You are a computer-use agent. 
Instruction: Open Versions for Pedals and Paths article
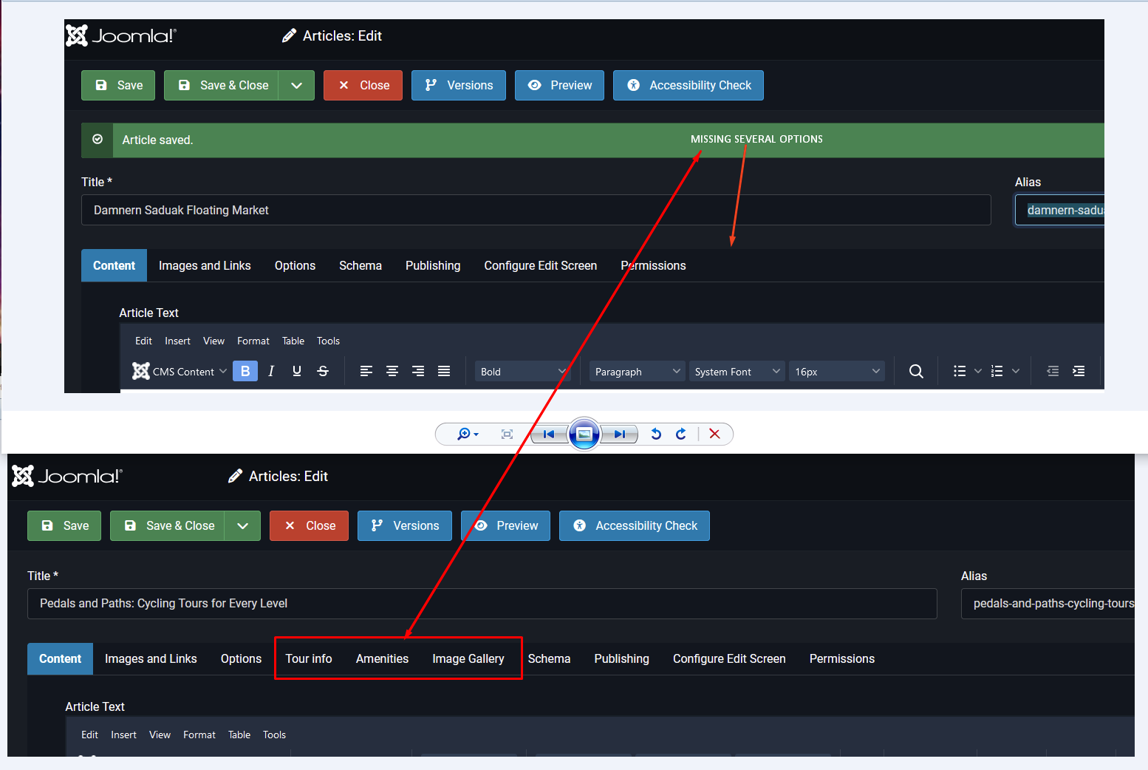click(x=405, y=525)
